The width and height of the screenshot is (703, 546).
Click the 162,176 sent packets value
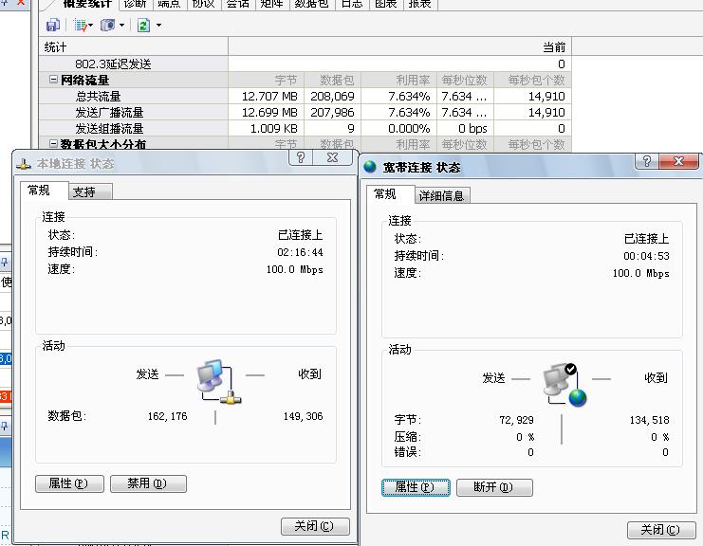point(168,416)
